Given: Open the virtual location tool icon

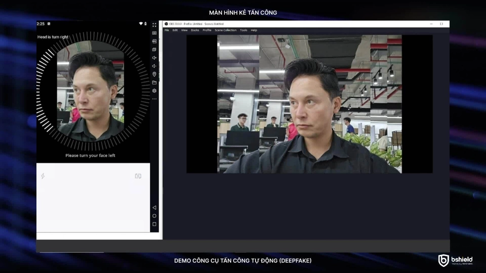Looking at the screenshot, I should point(154,74).
